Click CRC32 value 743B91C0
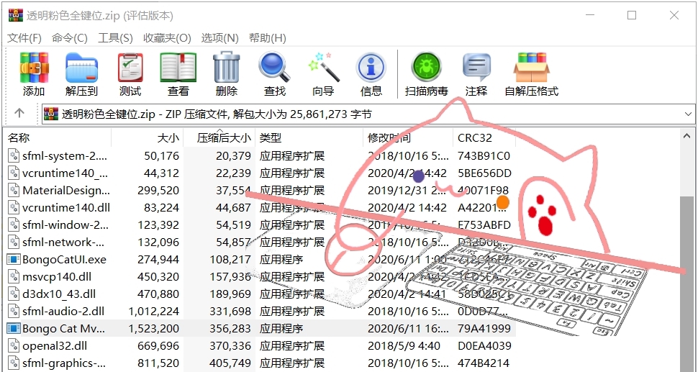Viewport: 698px width, 372px height. [x=484, y=155]
